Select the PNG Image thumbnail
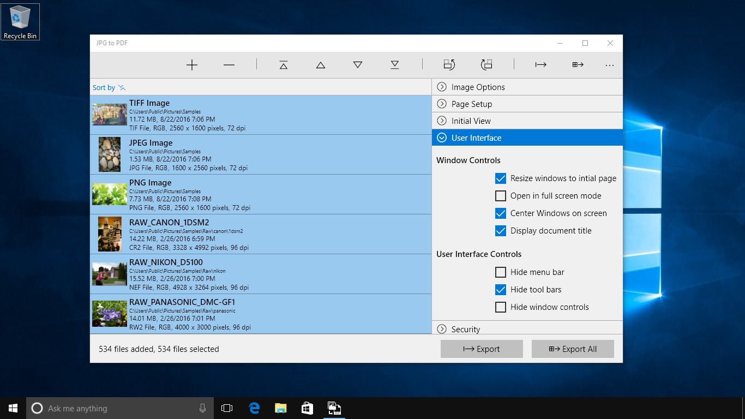This screenshot has width=745, height=419. [109, 194]
